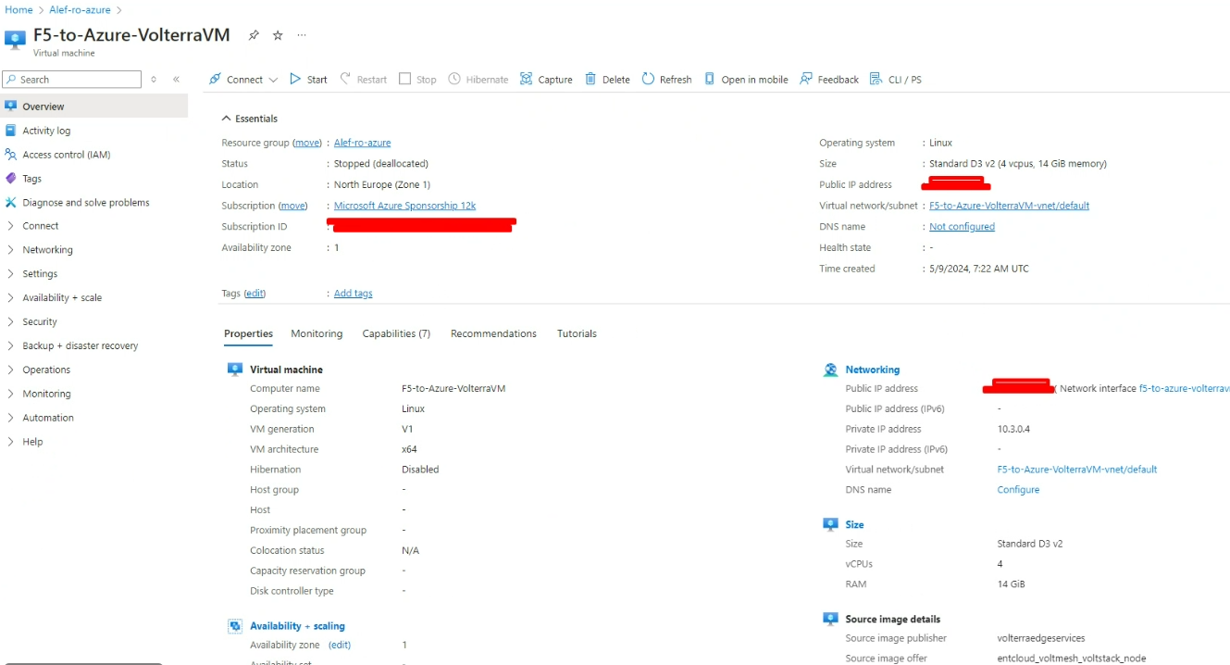Select Overview in the sidebar
Screen dimensions: 1230x665
(93, 107)
